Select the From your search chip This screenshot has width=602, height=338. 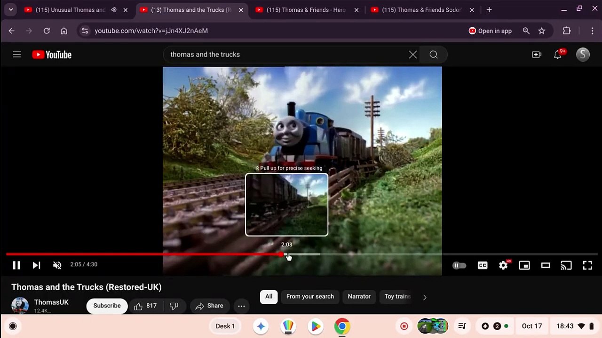310,297
